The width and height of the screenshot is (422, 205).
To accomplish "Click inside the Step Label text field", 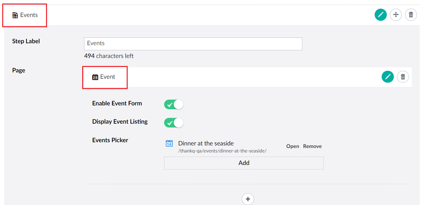I will [193, 44].
